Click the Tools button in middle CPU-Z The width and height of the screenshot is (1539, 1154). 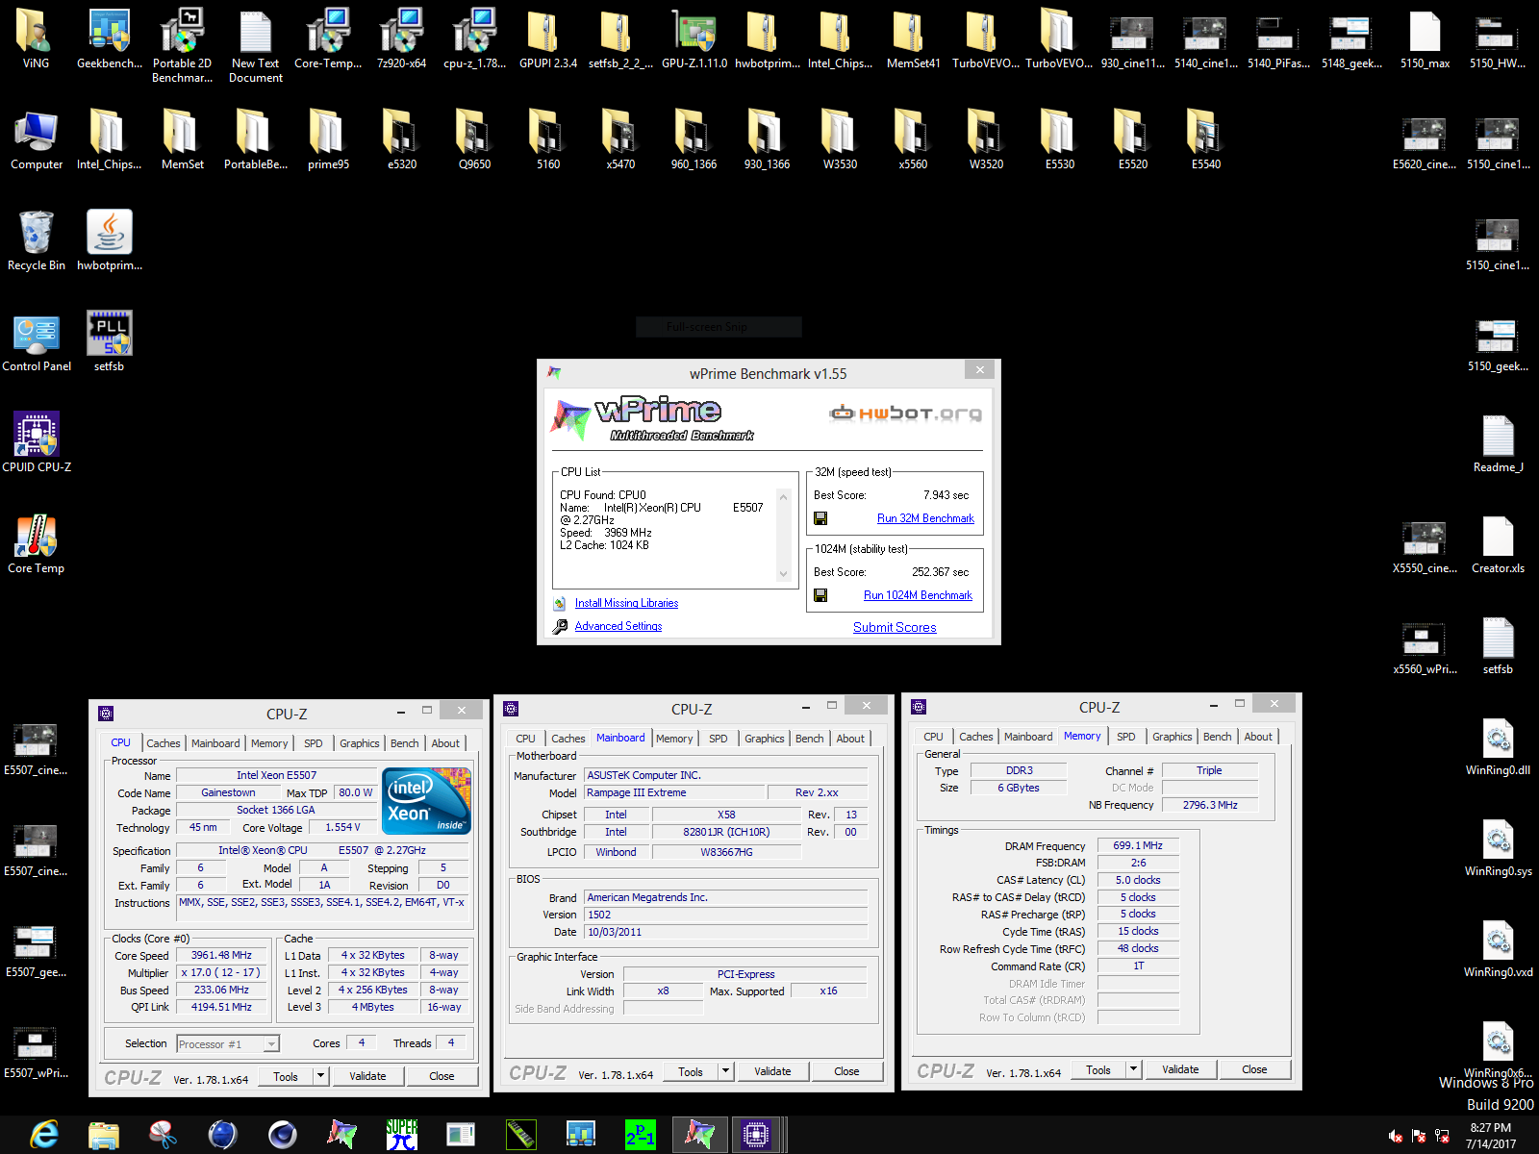click(691, 1071)
